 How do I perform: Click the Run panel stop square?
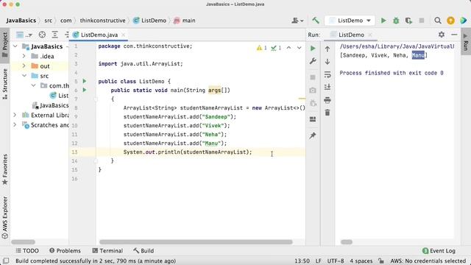pos(313,77)
